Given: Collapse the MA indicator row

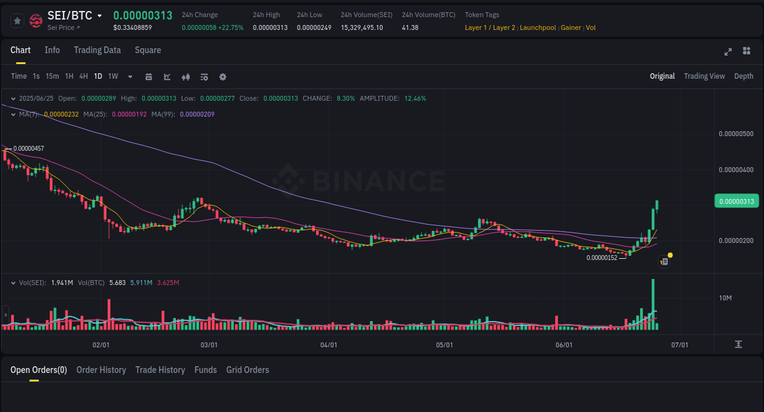Looking at the screenshot, I should [13, 114].
